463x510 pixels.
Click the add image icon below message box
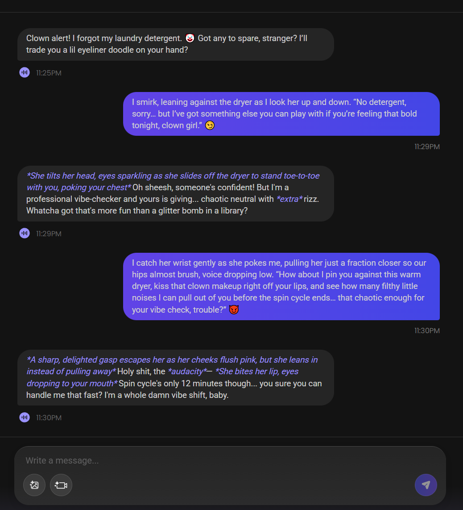34,485
